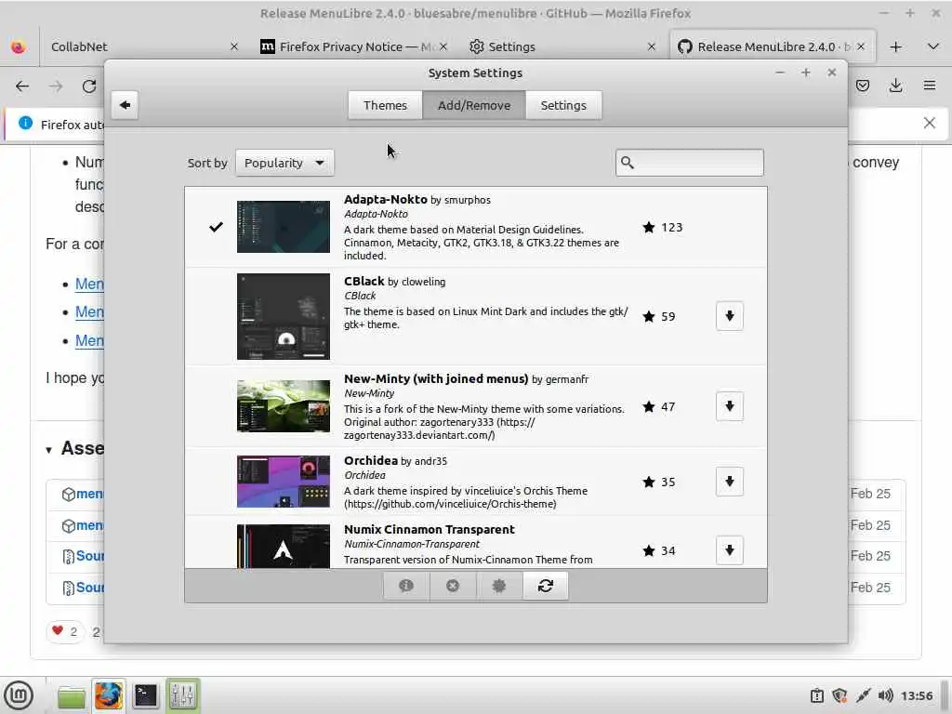Toggle the Adapta-Nokto installed checkmark
The image size is (952, 714).
coord(216,227)
